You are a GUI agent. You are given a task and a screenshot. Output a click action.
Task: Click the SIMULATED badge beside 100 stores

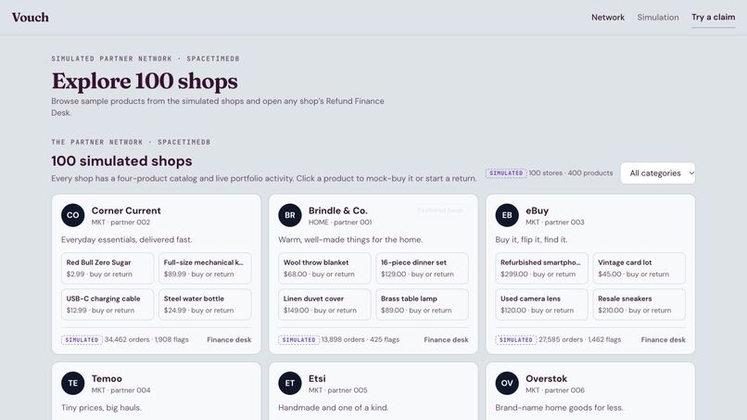(x=506, y=173)
